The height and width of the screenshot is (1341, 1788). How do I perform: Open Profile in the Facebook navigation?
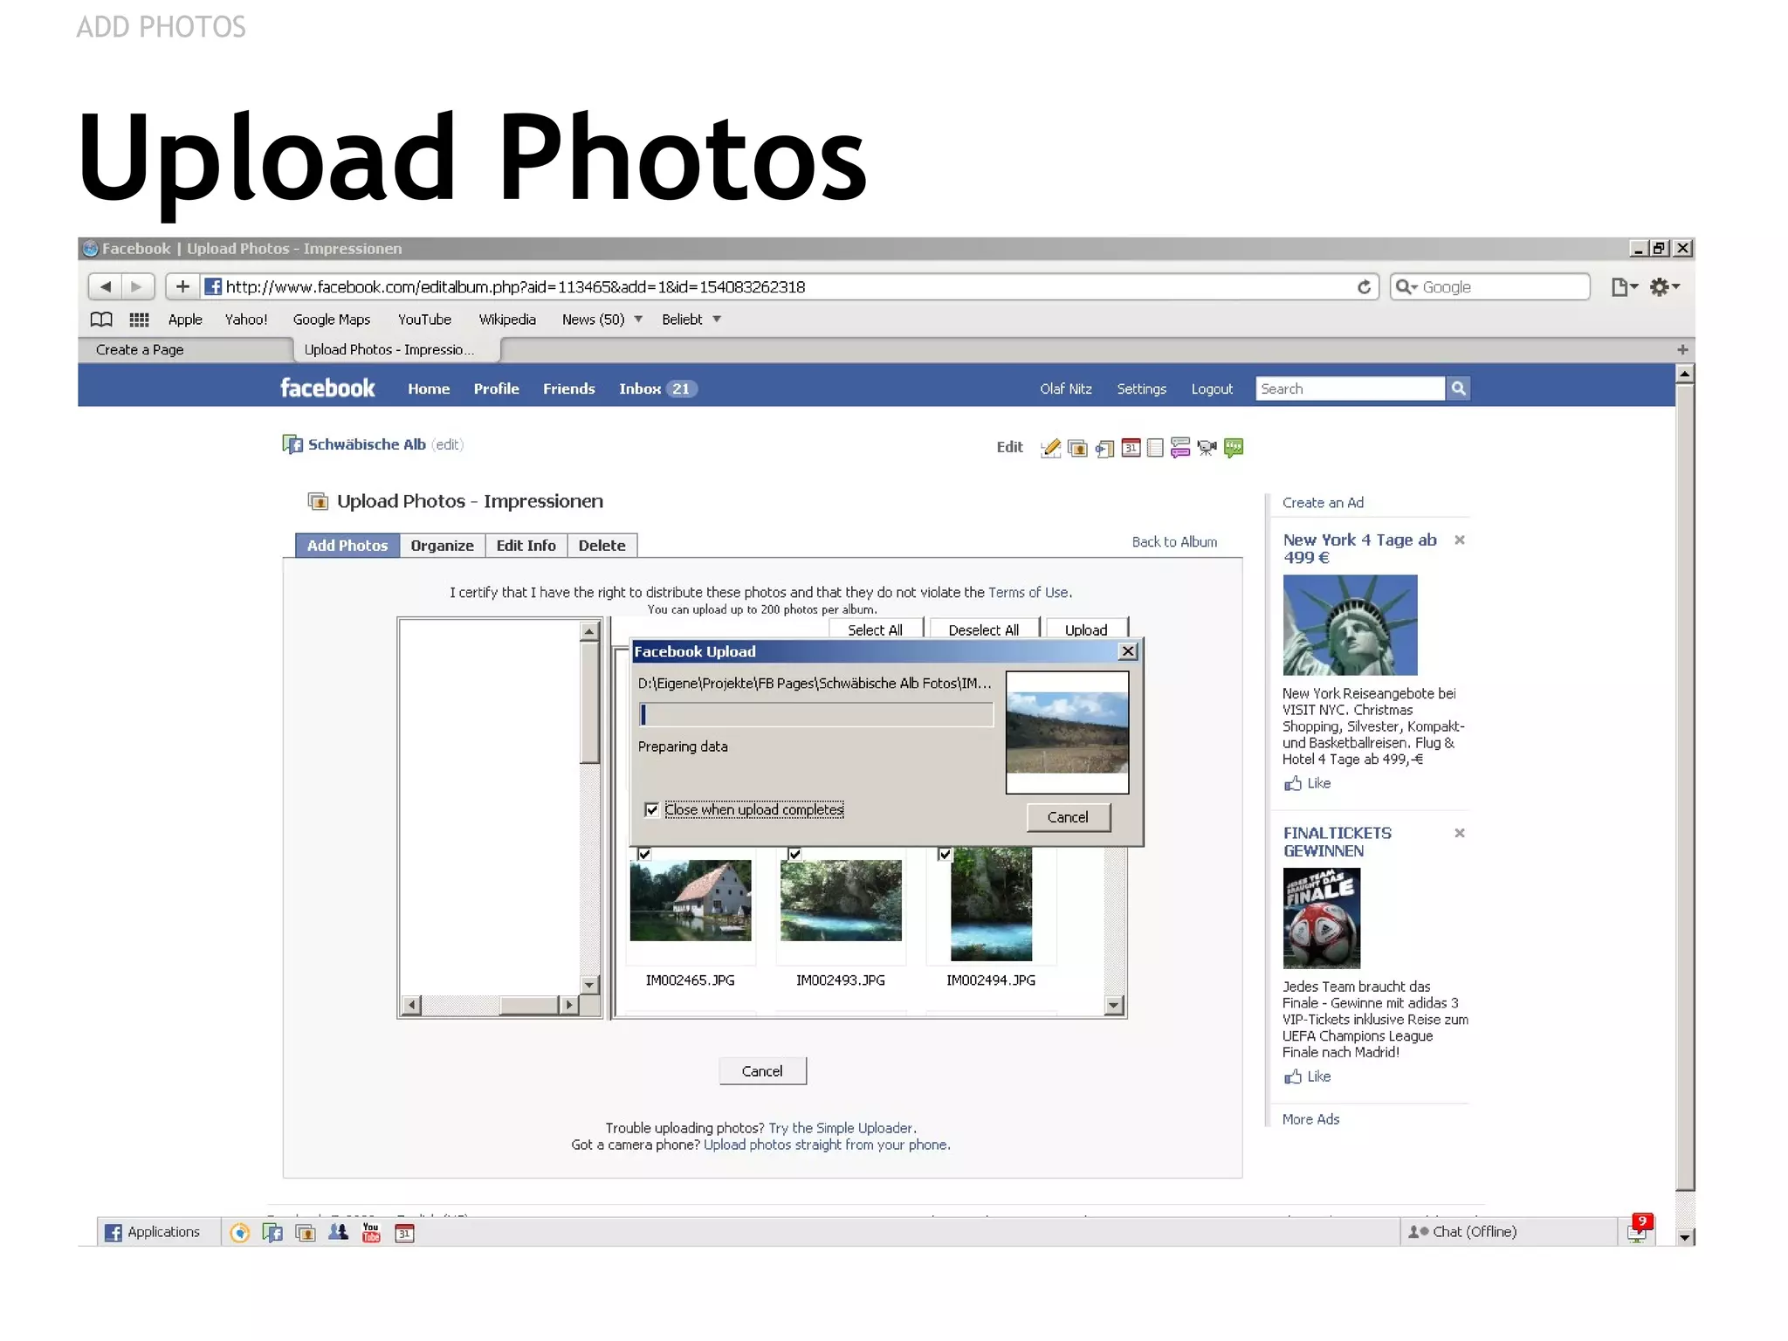tap(497, 389)
